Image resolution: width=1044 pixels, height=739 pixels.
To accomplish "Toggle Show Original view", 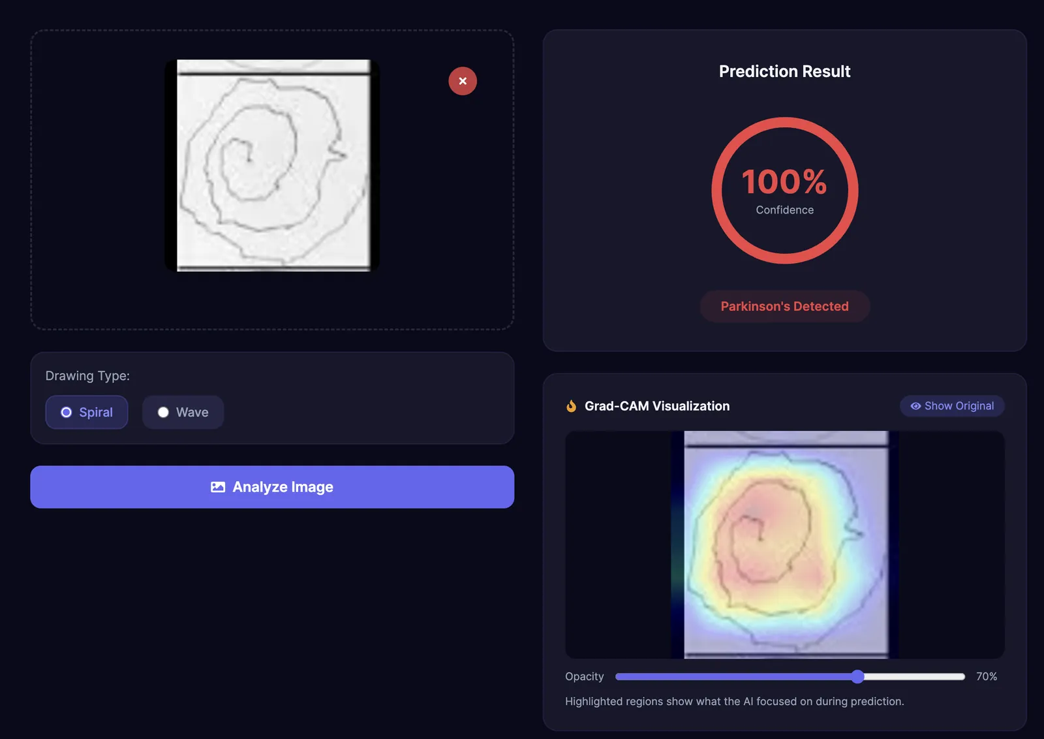I will [952, 406].
